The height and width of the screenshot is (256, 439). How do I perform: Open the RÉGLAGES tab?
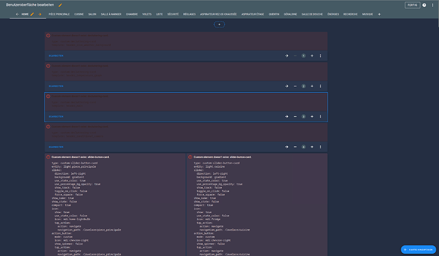click(x=190, y=14)
